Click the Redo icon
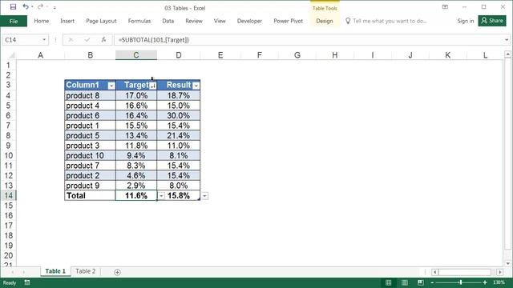The height and width of the screenshot is (288, 513). click(x=40, y=7)
